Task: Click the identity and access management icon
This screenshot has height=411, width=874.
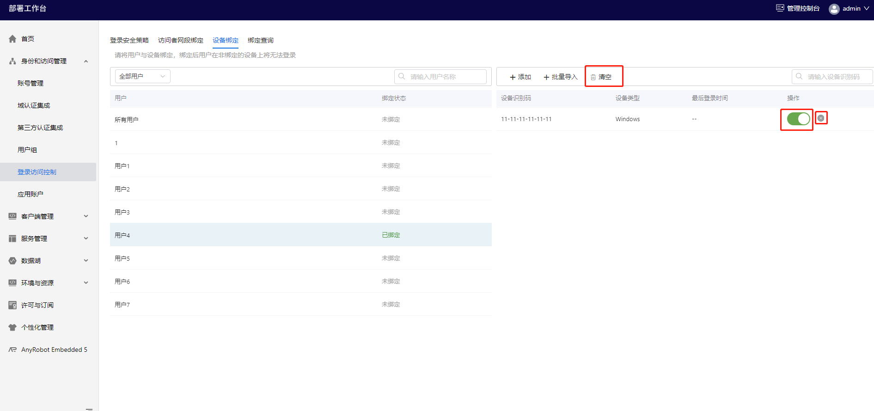Action: pos(12,61)
